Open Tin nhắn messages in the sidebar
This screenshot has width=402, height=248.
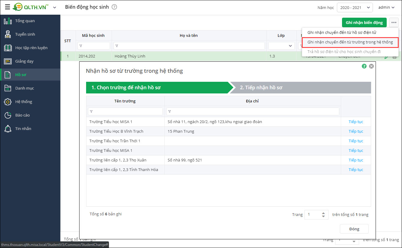pyautogui.click(x=30, y=128)
